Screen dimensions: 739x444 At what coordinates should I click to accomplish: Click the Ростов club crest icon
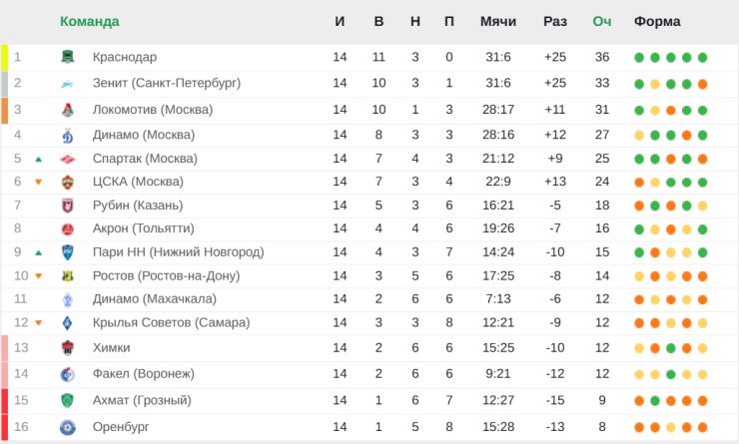(x=67, y=276)
